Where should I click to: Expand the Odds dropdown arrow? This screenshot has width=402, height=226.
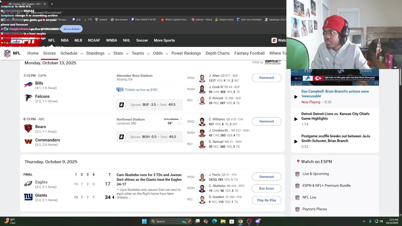[x=167, y=54]
